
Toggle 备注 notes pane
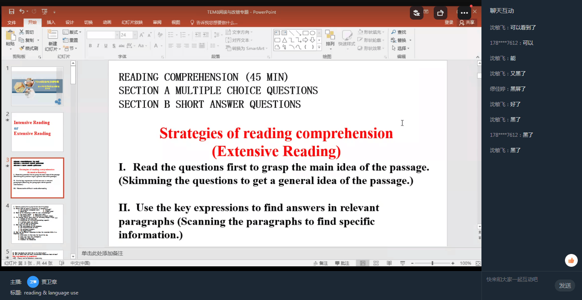[320, 263]
